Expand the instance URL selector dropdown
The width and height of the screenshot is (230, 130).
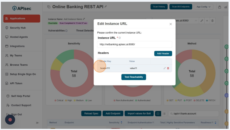pos(196,21)
